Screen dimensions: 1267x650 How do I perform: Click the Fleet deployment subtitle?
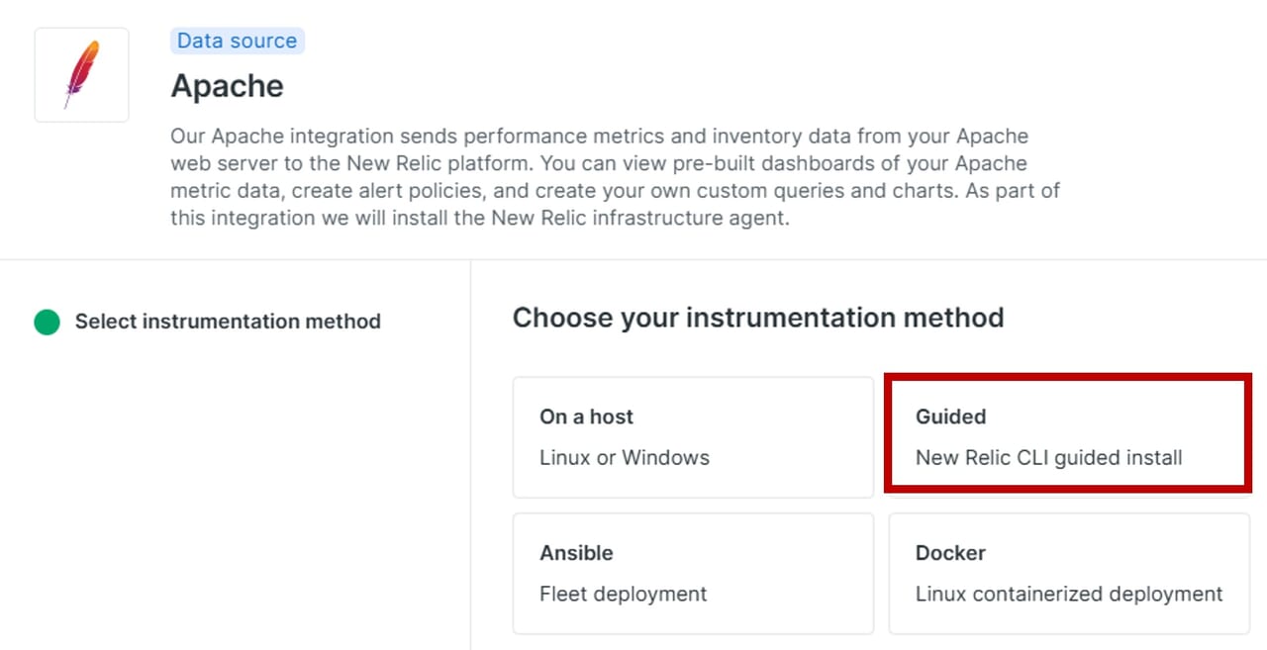(624, 595)
